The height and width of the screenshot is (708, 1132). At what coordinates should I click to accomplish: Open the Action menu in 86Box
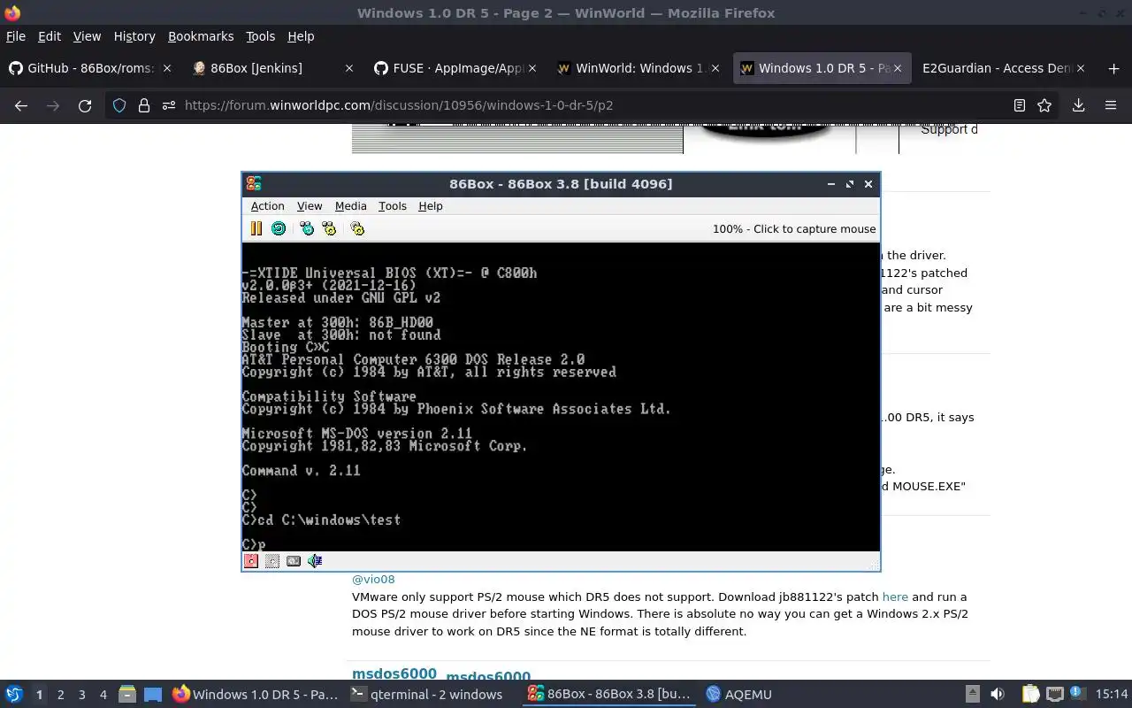(x=267, y=205)
